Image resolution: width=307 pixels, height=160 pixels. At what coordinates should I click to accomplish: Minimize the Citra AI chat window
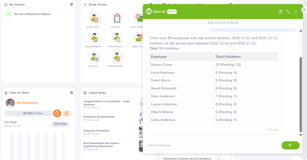click(x=288, y=11)
